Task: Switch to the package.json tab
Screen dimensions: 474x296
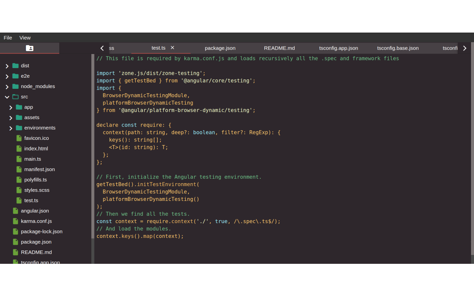Action: (x=220, y=48)
